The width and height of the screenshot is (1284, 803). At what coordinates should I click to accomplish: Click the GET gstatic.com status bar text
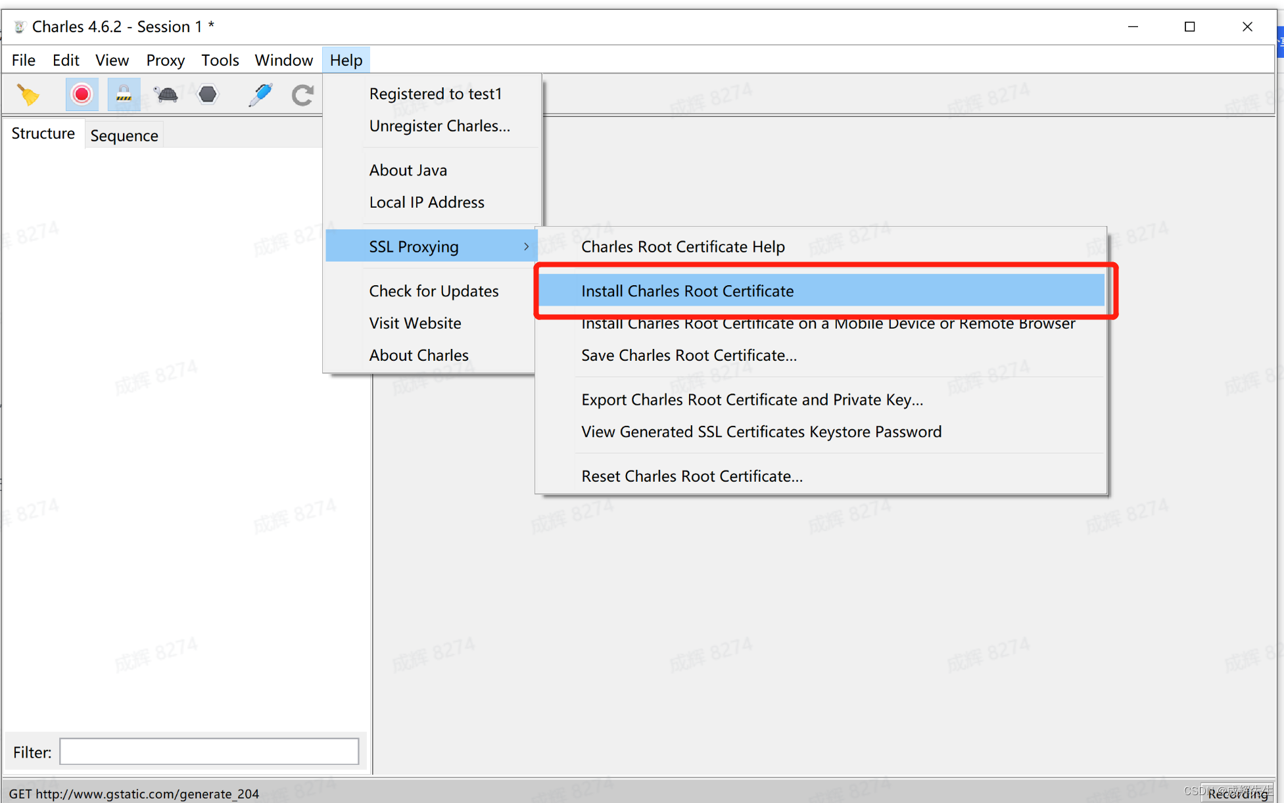point(134,794)
